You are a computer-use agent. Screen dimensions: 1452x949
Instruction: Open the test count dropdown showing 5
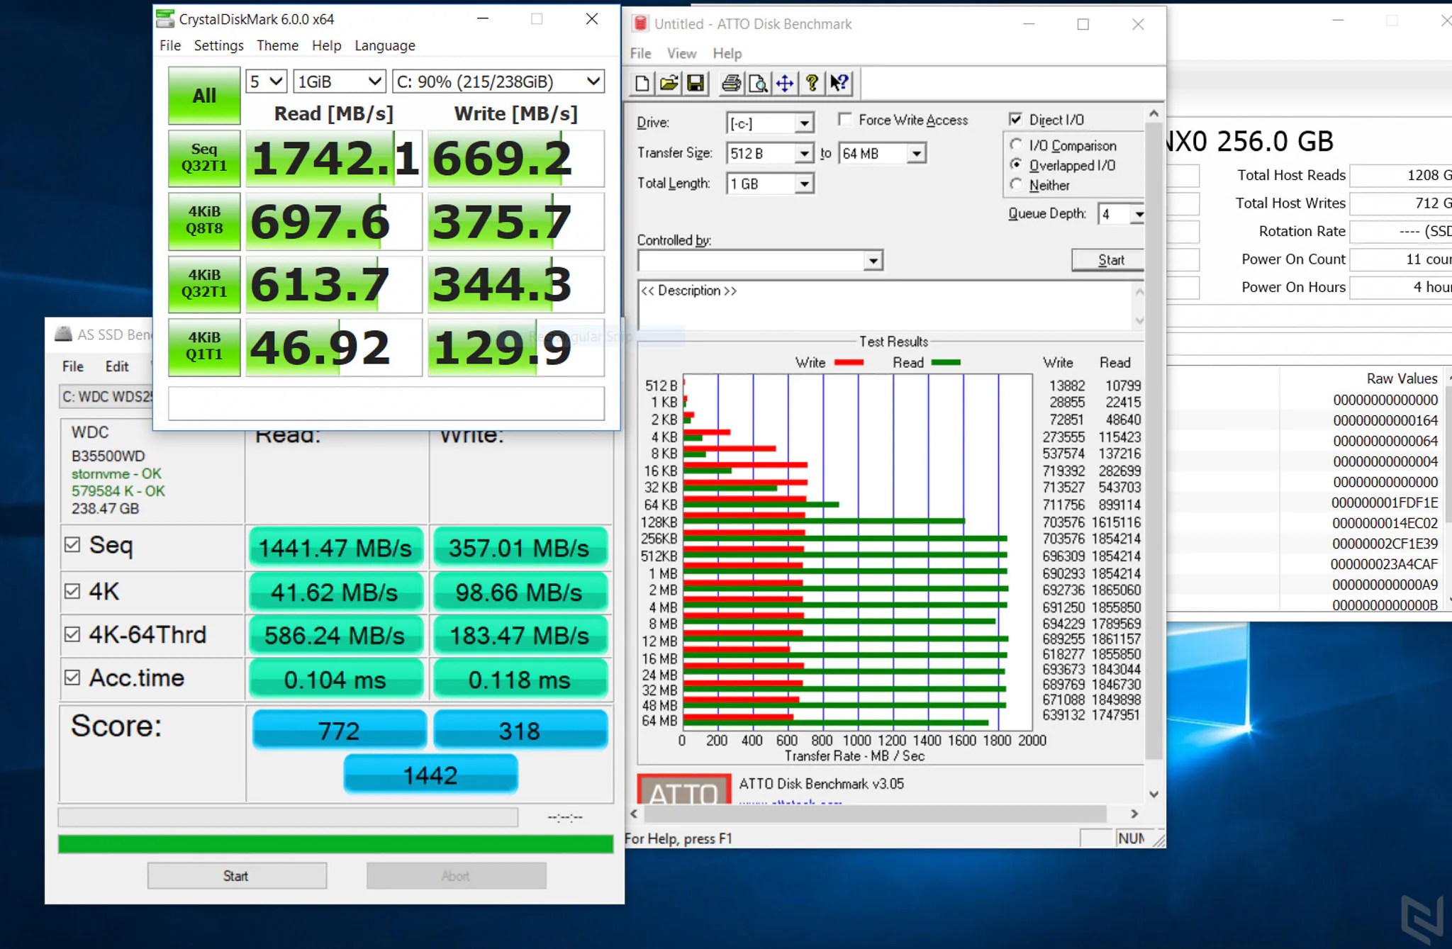(x=267, y=82)
